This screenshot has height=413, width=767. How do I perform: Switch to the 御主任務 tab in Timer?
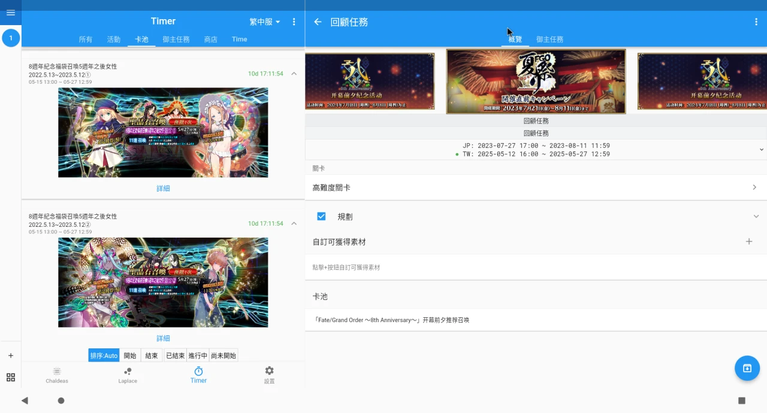click(x=176, y=40)
